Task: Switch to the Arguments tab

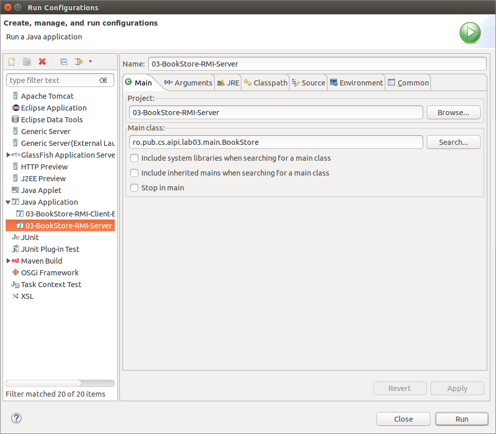Action: (x=188, y=83)
